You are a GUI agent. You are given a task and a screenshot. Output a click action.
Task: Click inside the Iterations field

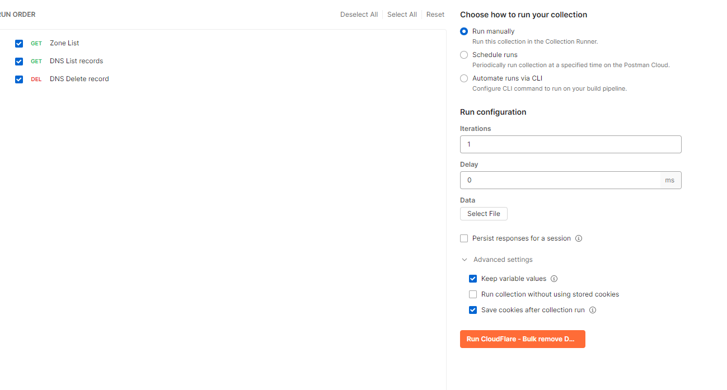click(570, 144)
